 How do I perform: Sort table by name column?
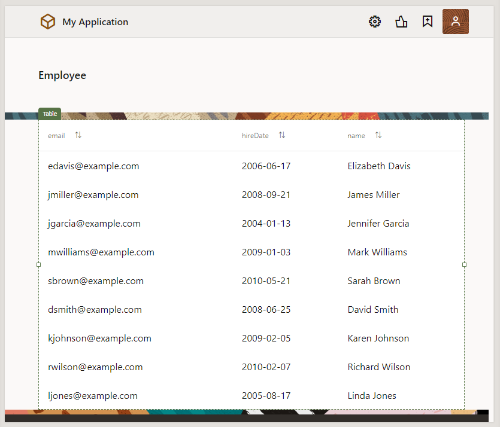click(x=378, y=135)
